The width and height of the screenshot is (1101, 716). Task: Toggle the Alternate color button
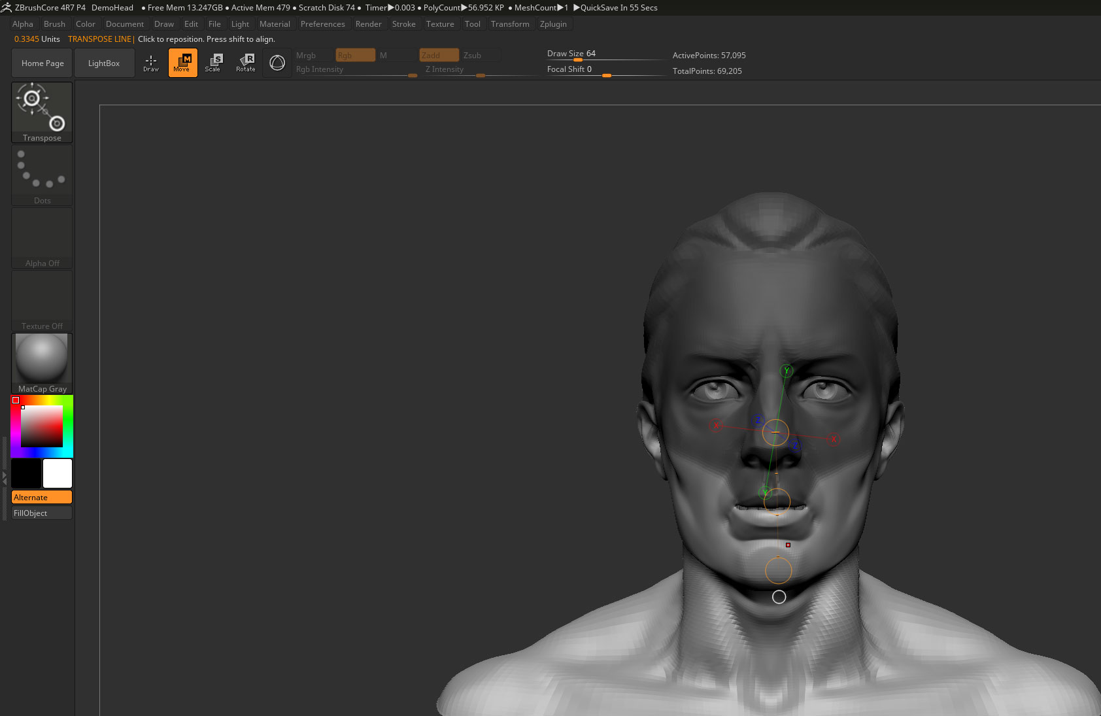42,497
